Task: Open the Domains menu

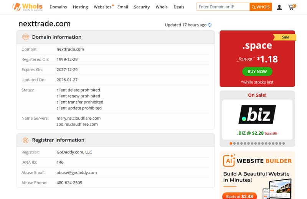Action: [58, 7]
